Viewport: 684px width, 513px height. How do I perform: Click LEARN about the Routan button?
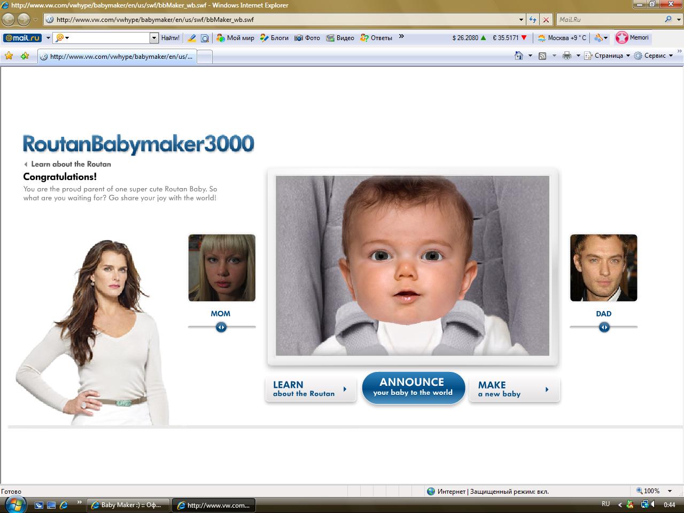click(x=310, y=389)
